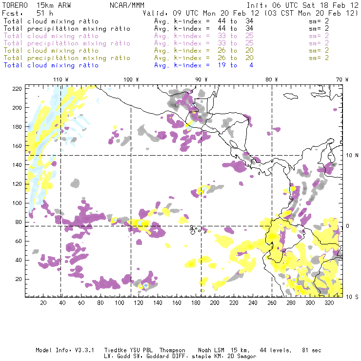The image size is (361, 361).
Task: Click '300' on the horizontal axis
Action: 310,302
